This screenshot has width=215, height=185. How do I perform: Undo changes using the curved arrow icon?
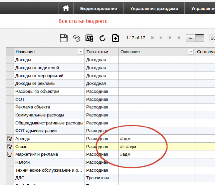pyautogui.click(x=76, y=38)
